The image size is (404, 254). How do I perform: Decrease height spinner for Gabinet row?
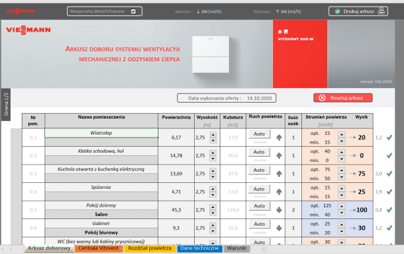[213, 231]
